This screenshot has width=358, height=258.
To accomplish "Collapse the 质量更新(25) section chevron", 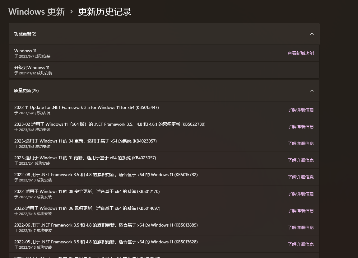I will pos(312,91).
